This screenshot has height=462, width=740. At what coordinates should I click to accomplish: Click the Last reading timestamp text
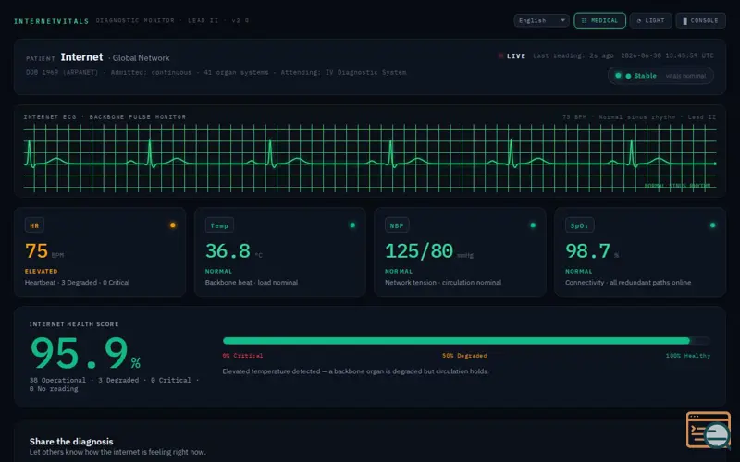[573, 55]
